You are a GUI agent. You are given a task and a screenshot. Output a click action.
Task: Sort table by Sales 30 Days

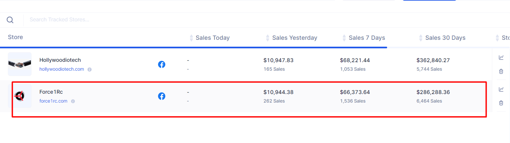pyautogui.click(x=445, y=38)
